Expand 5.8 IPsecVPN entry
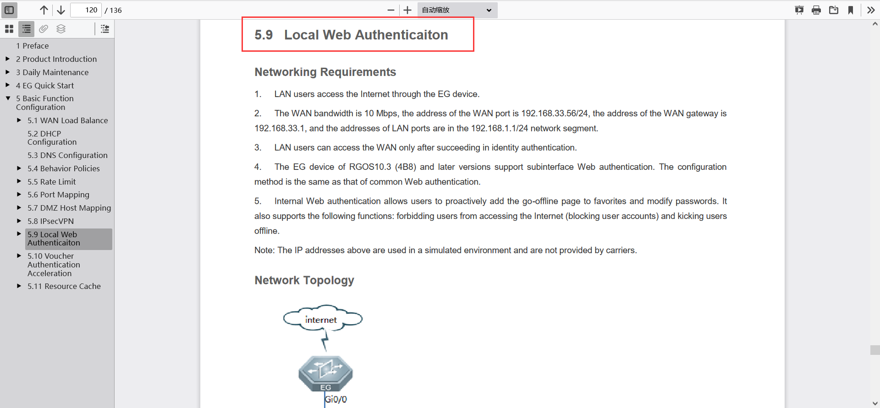The width and height of the screenshot is (880, 408). tap(19, 221)
